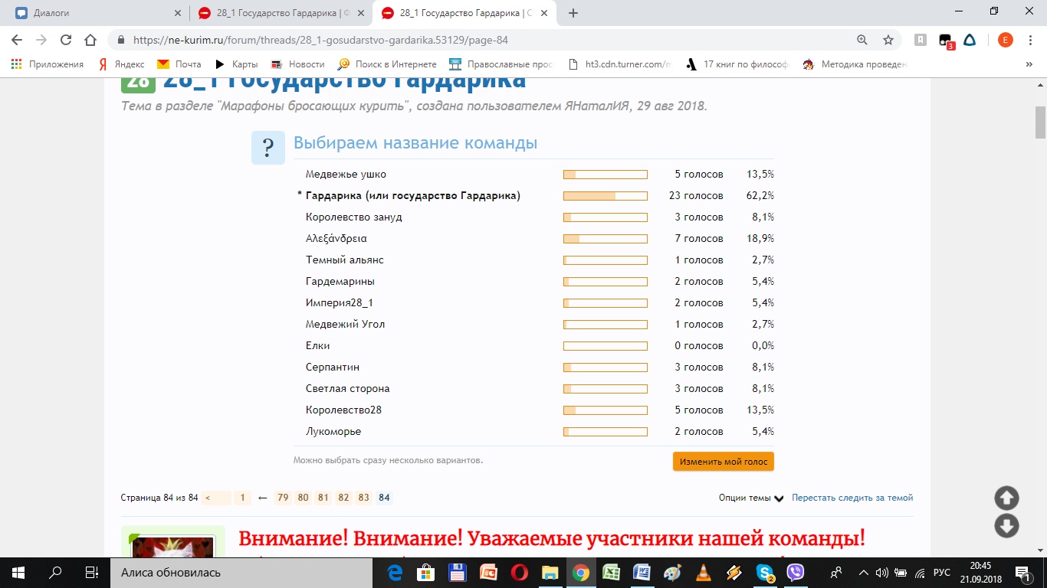View site security info lock icon
The image size is (1047, 588).
point(121,41)
